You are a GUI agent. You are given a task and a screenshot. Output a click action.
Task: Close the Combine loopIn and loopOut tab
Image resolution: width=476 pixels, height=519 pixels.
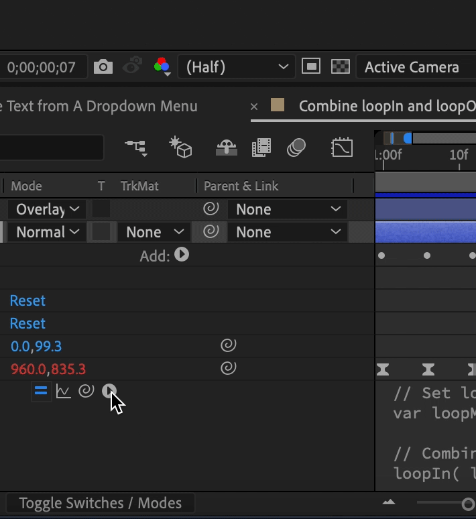[x=254, y=107]
